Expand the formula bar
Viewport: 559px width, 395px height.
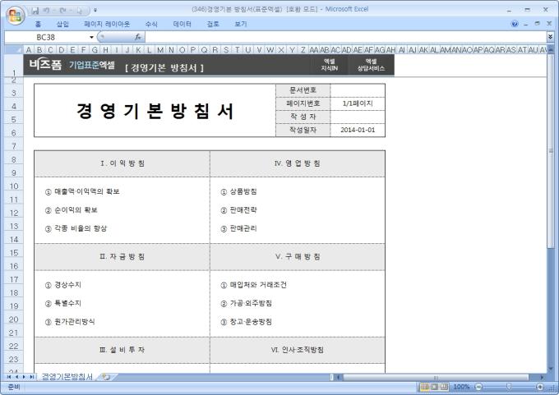click(x=550, y=37)
